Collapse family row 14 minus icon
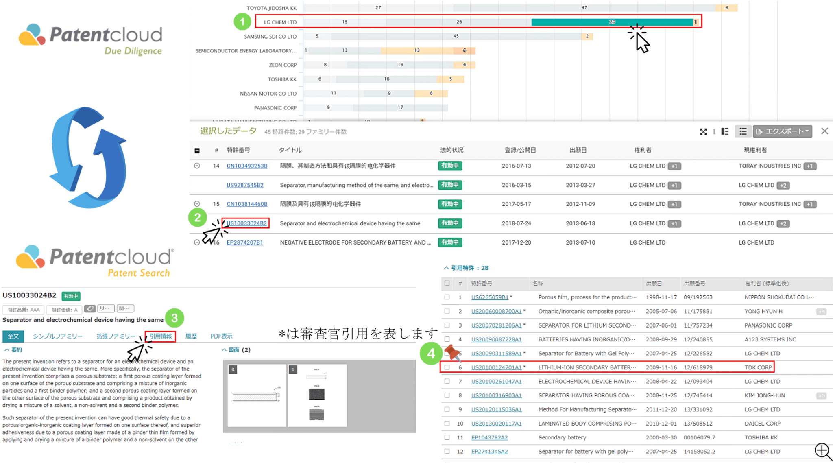Viewport: 833px width, 463px height. (197, 166)
